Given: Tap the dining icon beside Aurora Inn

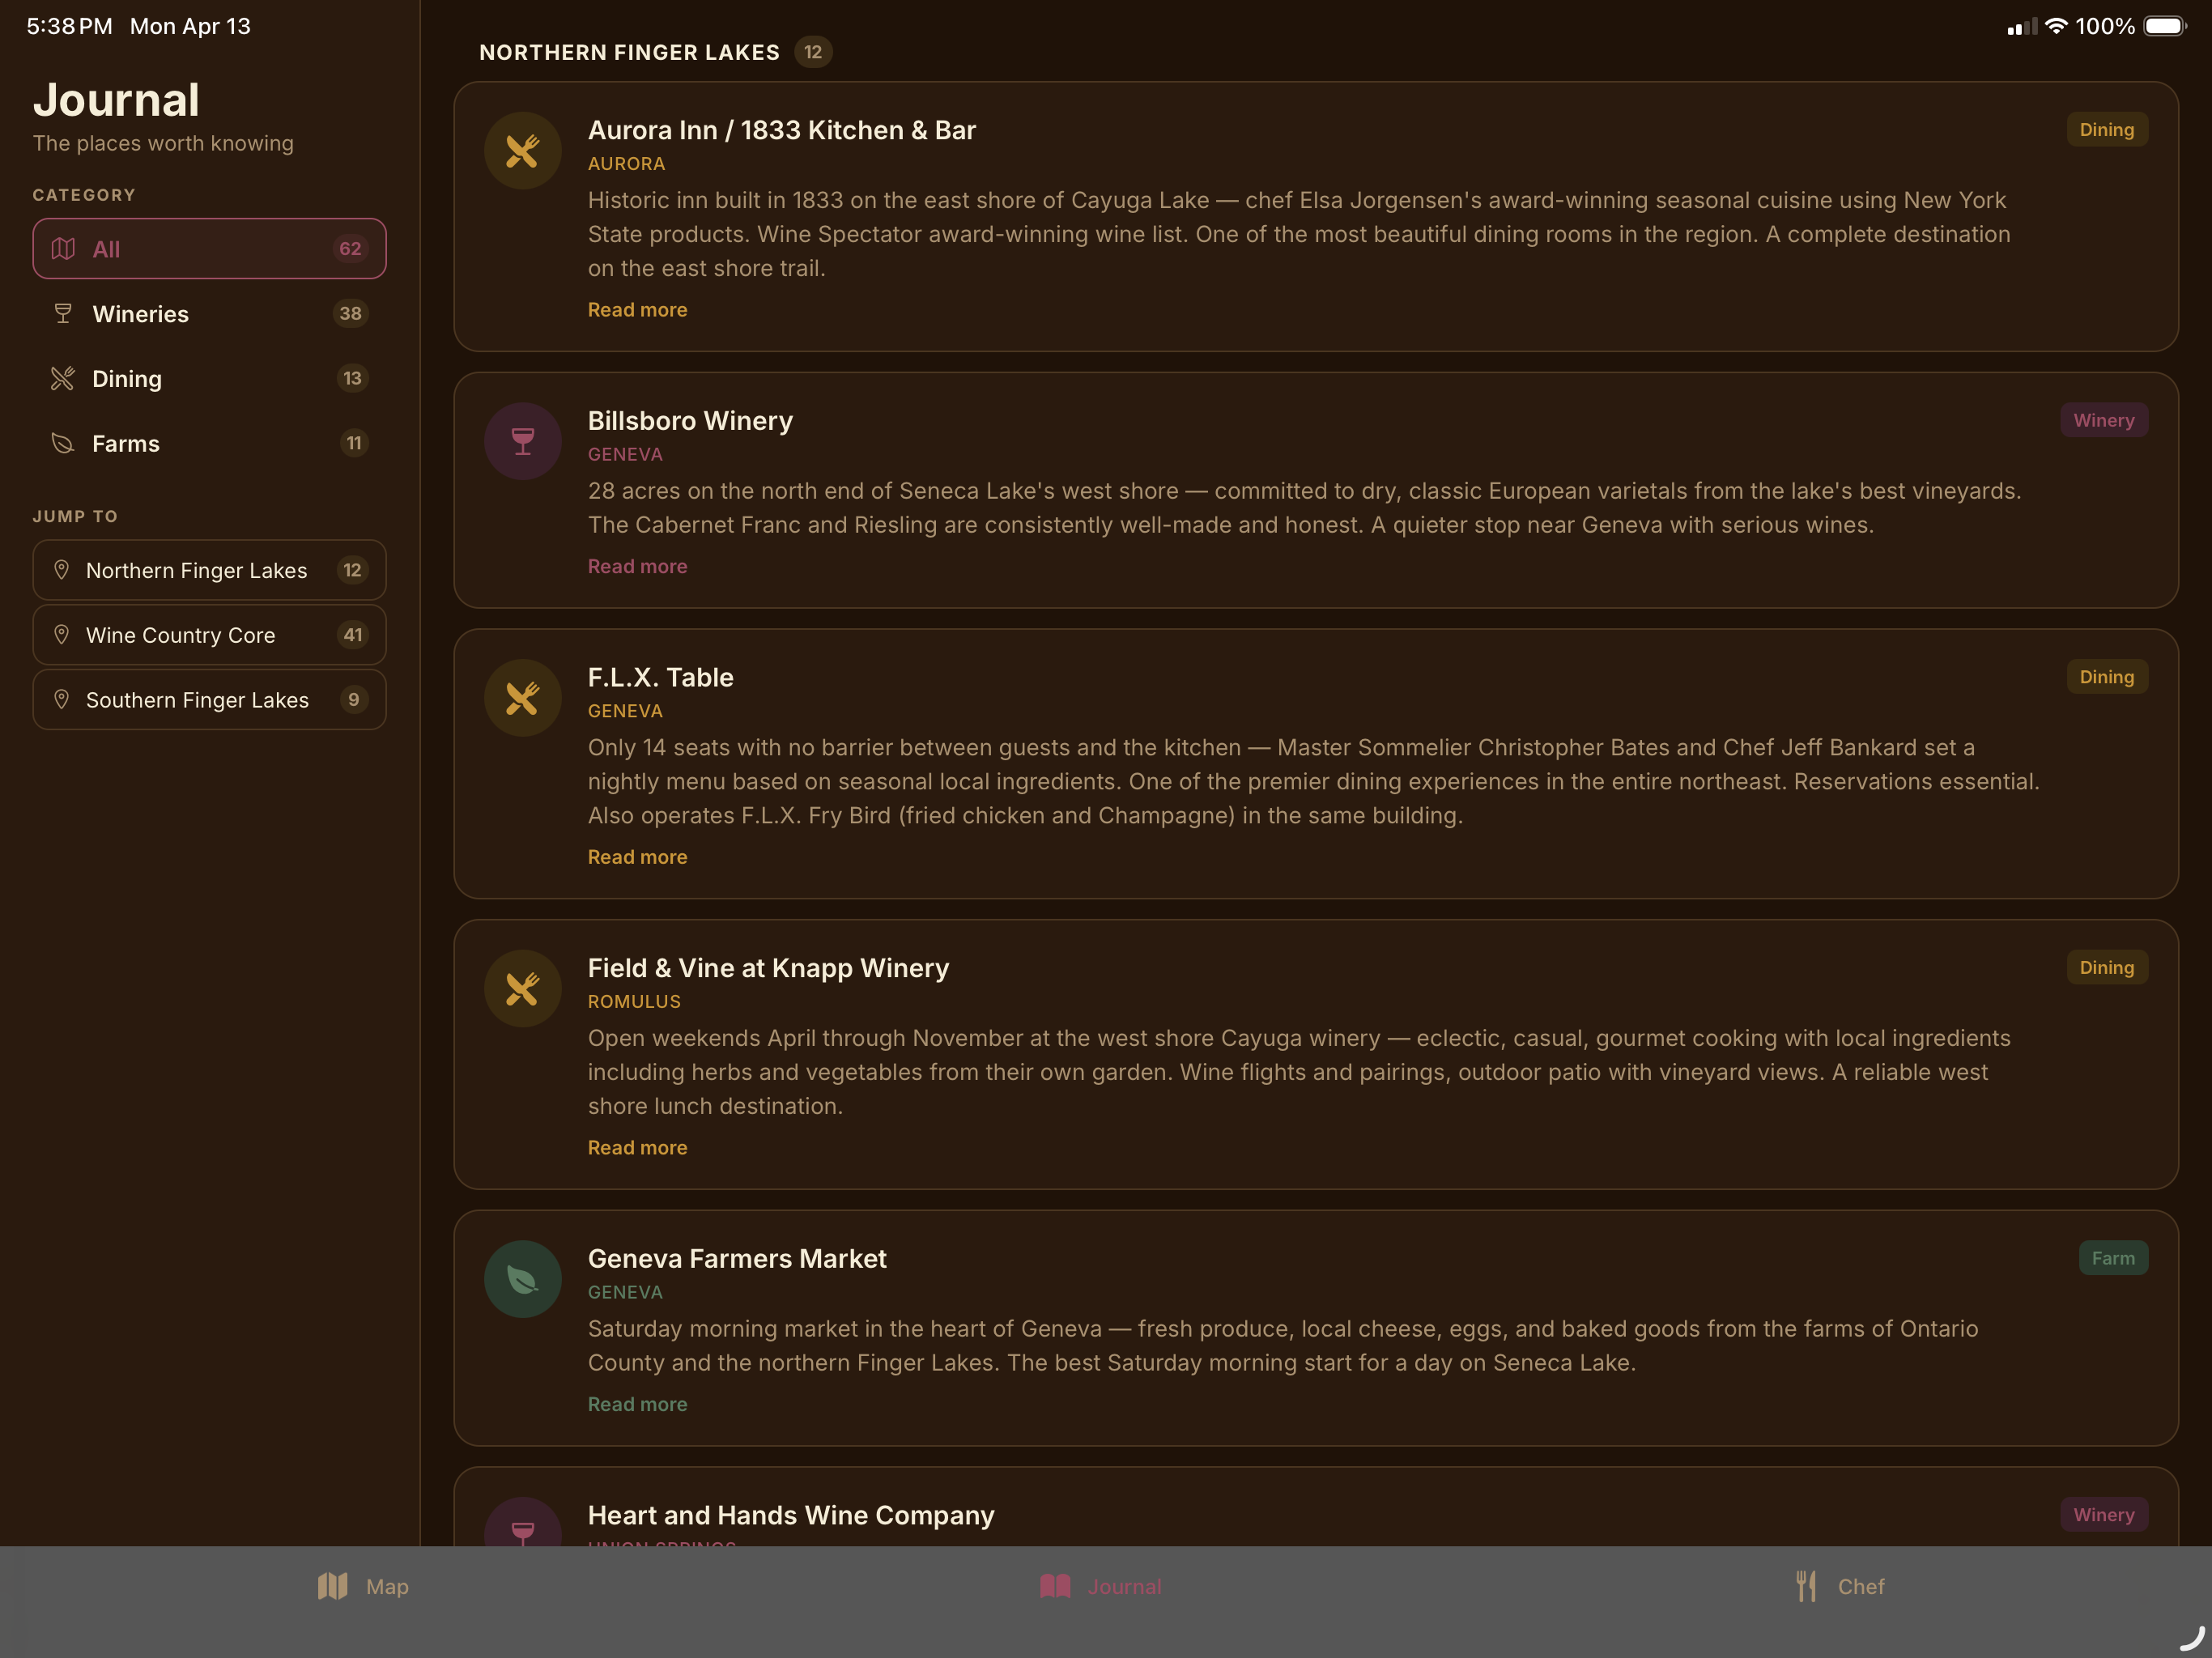Looking at the screenshot, I should (x=522, y=151).
